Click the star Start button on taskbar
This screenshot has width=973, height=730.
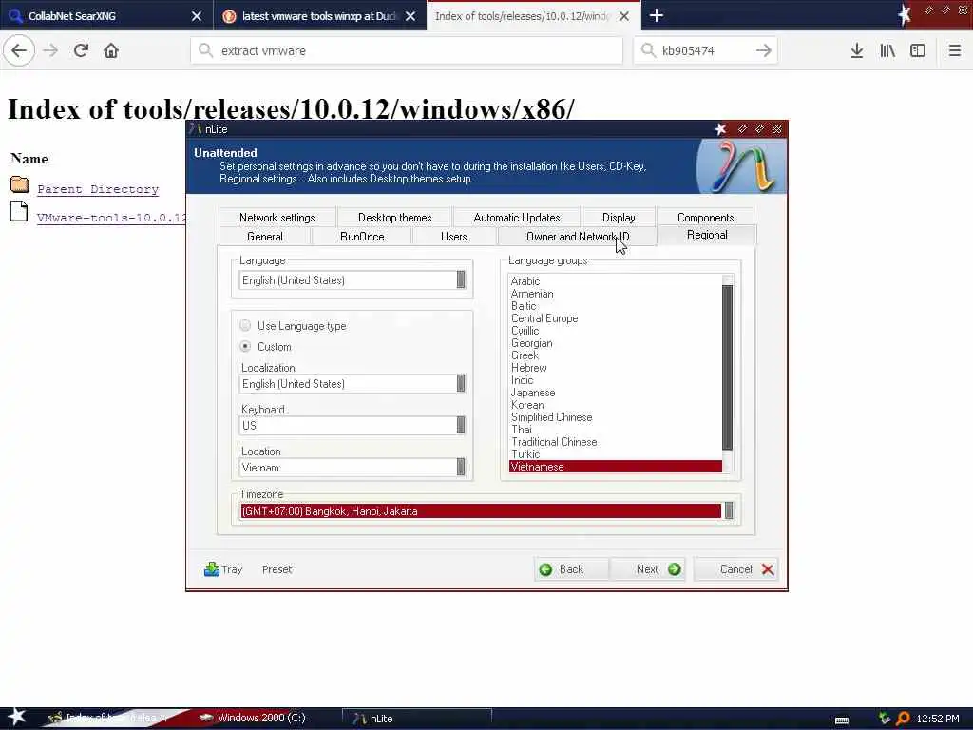(16, 717)
